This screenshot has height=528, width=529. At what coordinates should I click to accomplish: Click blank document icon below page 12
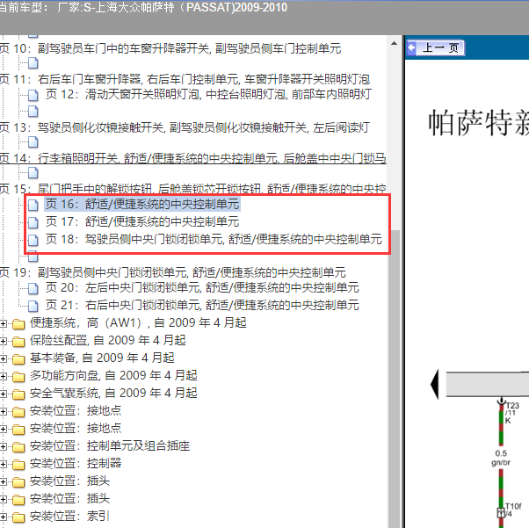pos(33,111)
